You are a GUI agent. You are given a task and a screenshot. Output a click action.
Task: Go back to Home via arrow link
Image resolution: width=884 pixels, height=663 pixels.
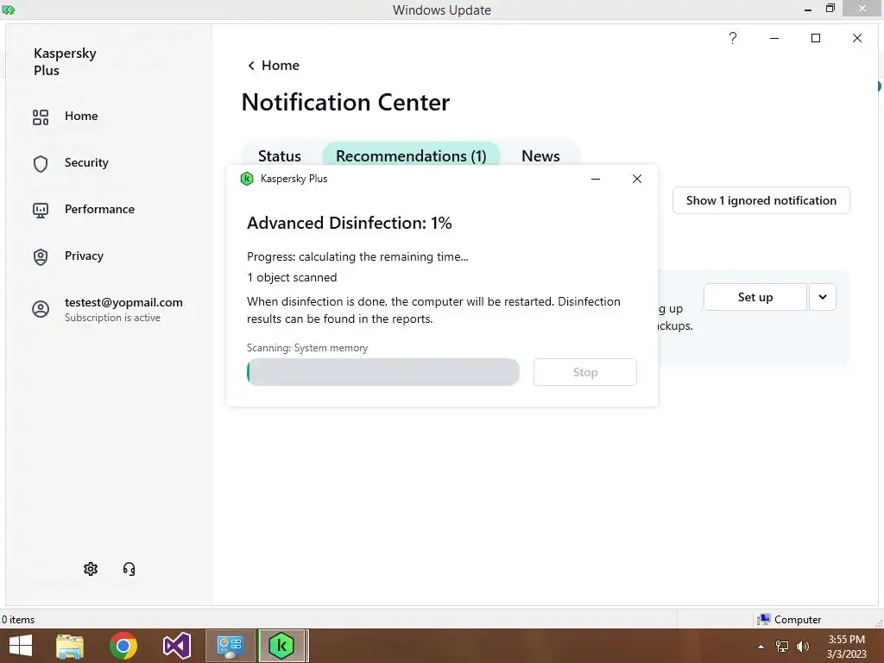pyautogui.click(x=274, y=66)
